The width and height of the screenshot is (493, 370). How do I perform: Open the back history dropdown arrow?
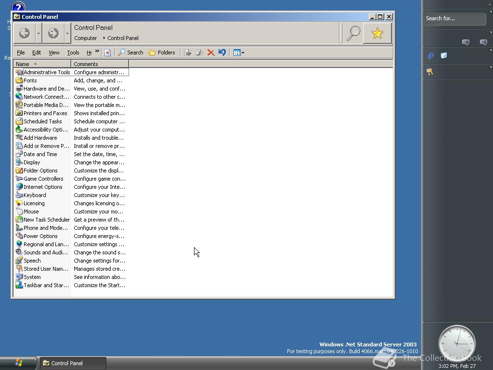click(39, 33)
